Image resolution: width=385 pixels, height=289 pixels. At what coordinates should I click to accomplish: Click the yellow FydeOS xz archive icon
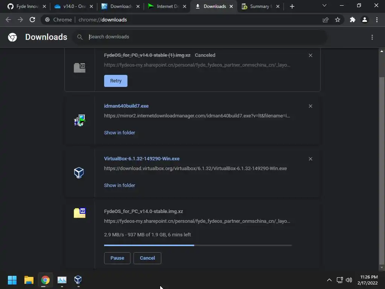click(80, 213)
